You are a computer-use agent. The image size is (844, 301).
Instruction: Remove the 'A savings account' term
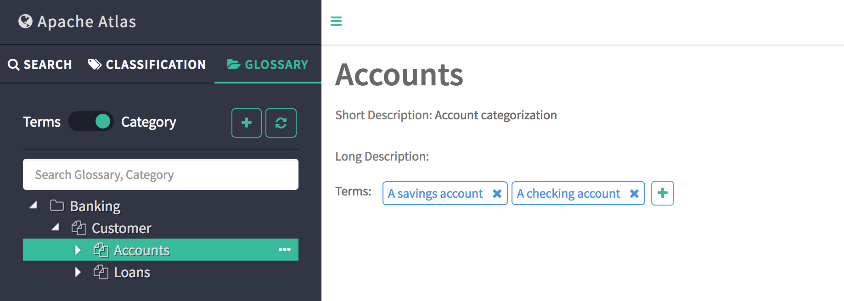point(497,194)
